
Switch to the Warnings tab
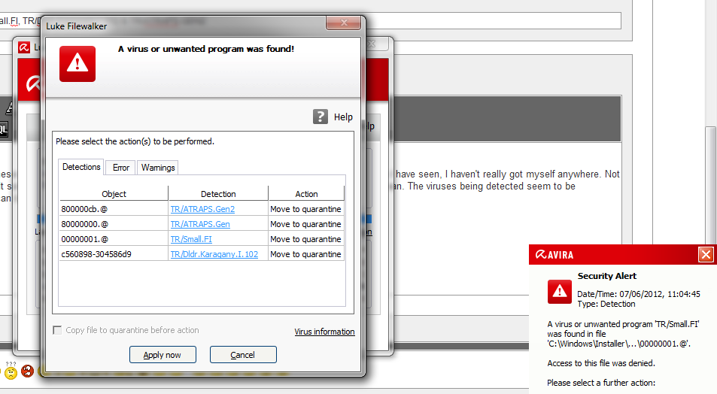coord(158,168)
